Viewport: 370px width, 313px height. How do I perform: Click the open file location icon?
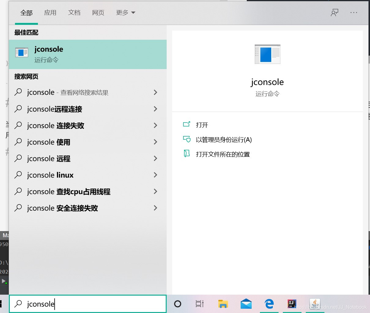[x=187, y=154]
